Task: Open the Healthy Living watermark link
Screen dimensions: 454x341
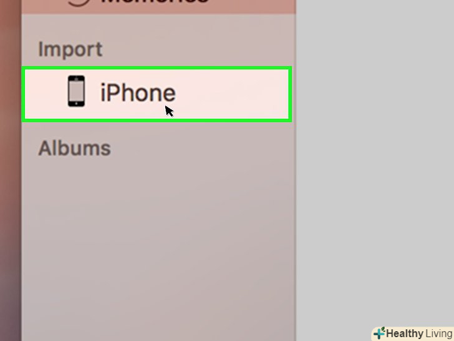Action: click(413, 334)
